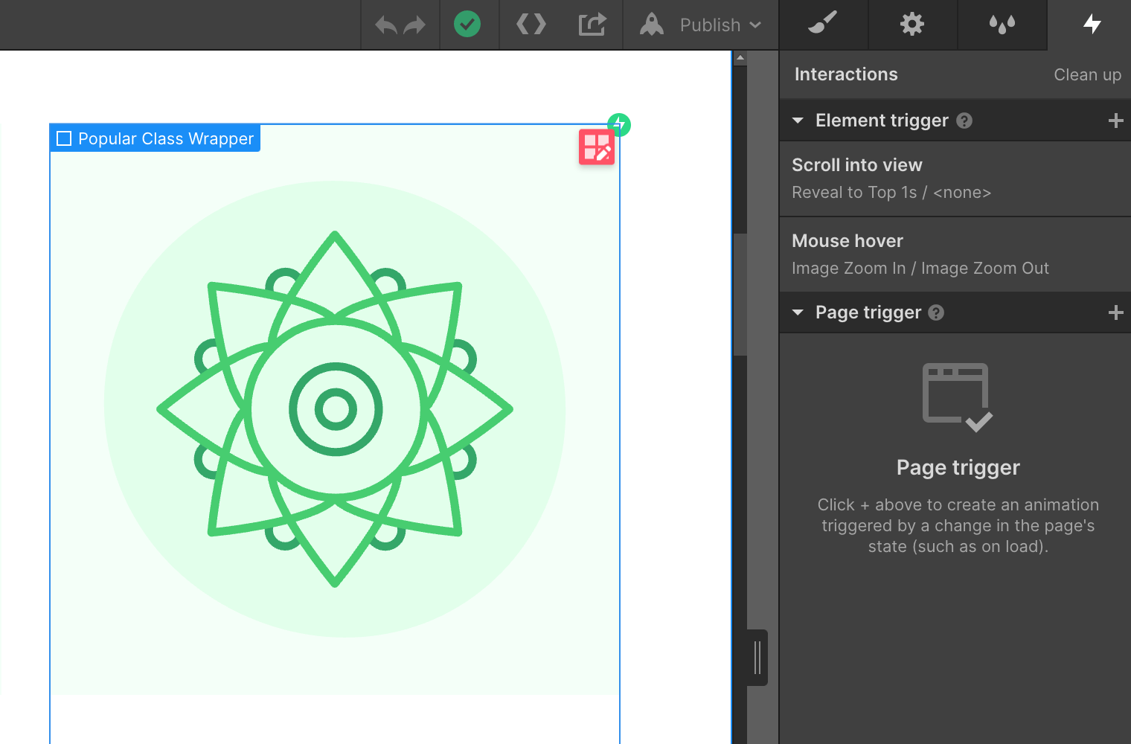Image resolution: width=1131 pixels, height=744 pixels.
Task: Collapse the Element trigger section
Action: tap(798, 121)
